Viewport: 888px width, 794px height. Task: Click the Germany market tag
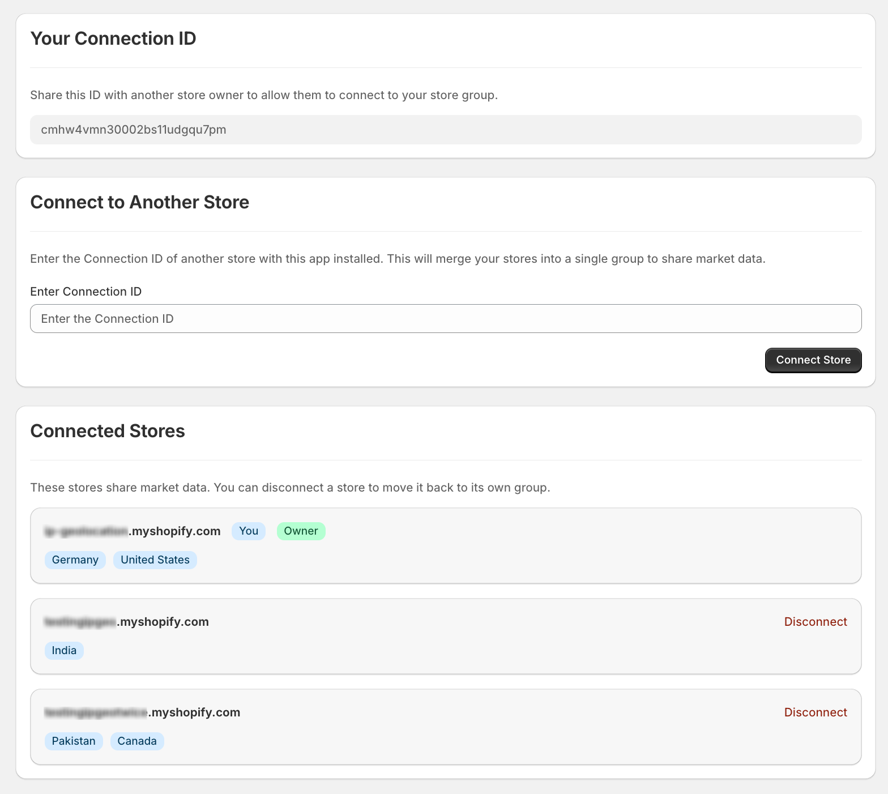point(75,560)
